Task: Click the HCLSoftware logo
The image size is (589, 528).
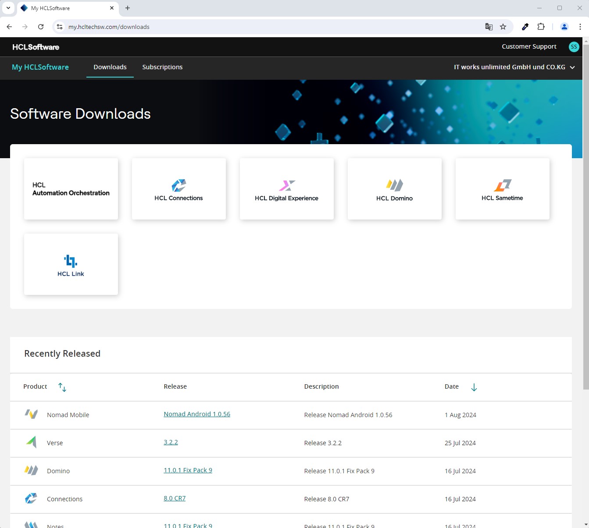Action: point(36,47)
